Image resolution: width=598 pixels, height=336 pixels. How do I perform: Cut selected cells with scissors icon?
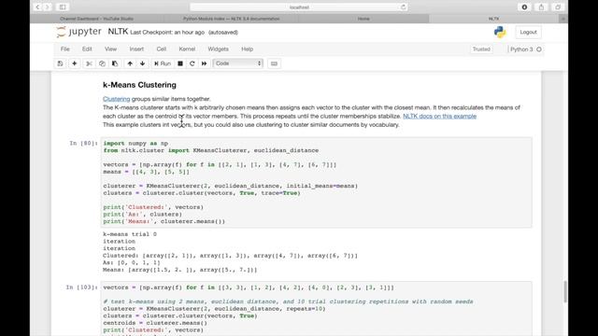pos(89,63)
